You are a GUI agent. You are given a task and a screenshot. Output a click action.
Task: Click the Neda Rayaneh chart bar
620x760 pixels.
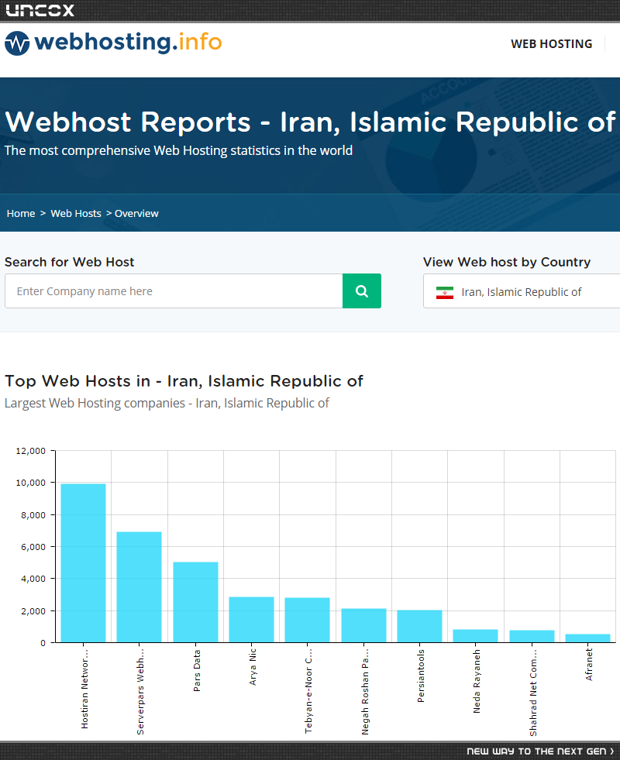pos(476,636)
